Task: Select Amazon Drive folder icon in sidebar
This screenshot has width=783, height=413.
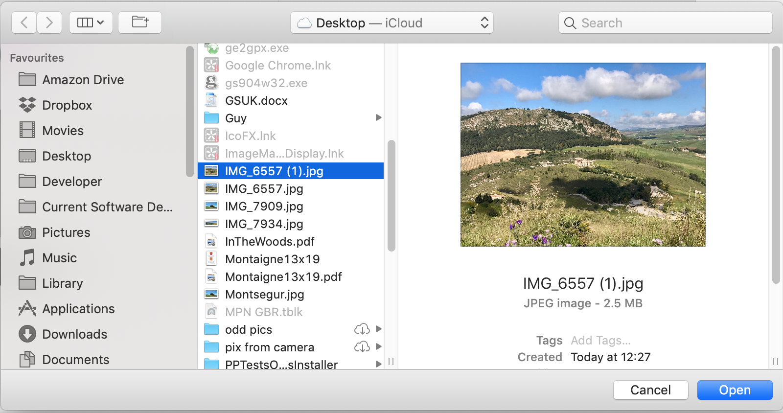Action: [x=27, y=79]
